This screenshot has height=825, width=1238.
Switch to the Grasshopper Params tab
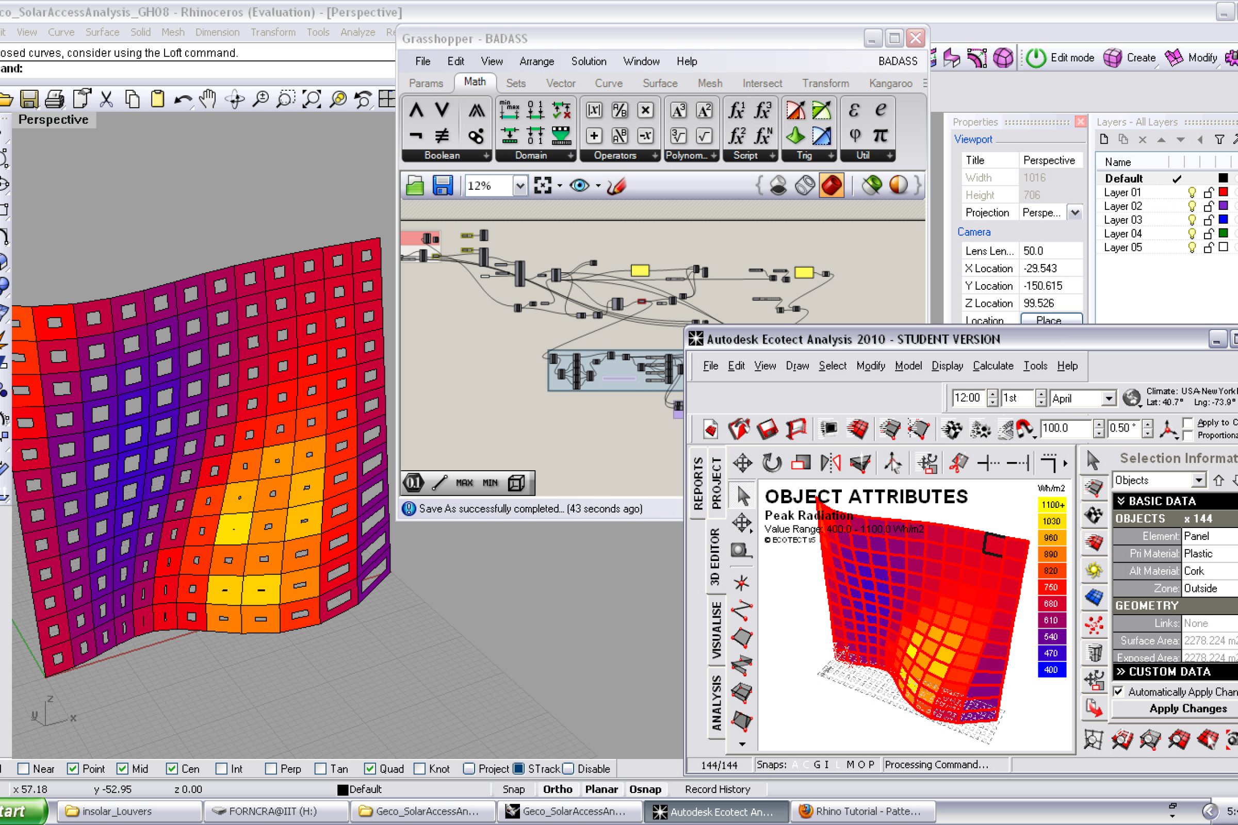[426, 83]
